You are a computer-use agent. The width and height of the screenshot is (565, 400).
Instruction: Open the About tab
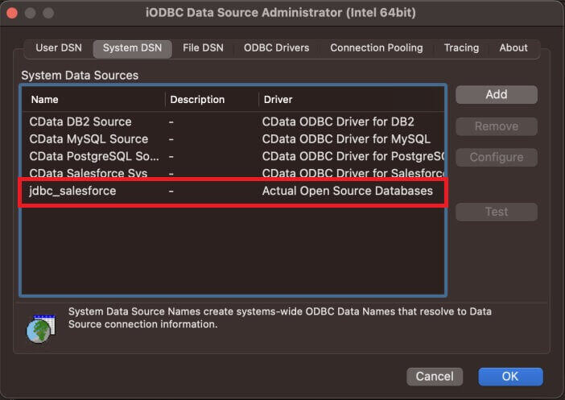[513, 48]
